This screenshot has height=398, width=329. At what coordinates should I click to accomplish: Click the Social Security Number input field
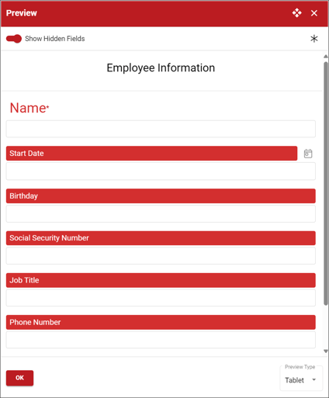click(161, 255)
